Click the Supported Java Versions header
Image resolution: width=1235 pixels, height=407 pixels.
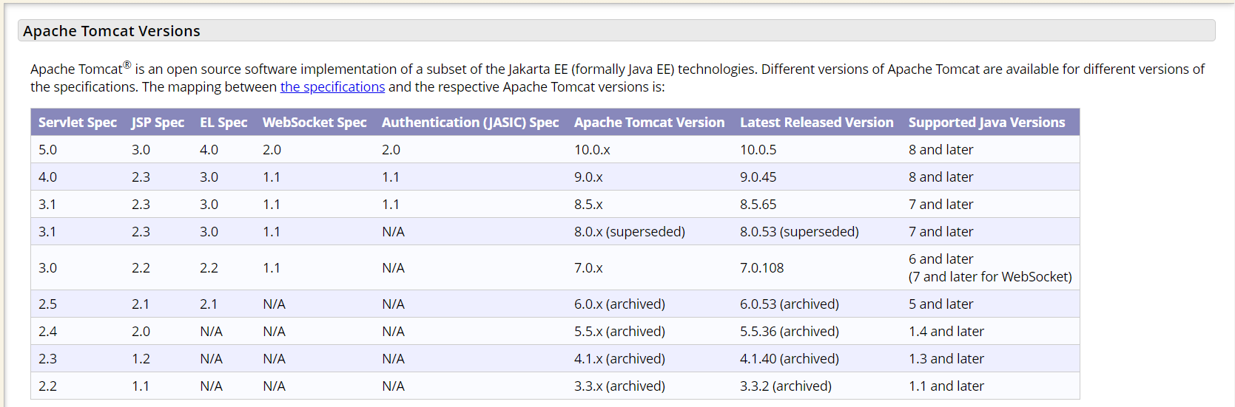[x=986, y=123]
